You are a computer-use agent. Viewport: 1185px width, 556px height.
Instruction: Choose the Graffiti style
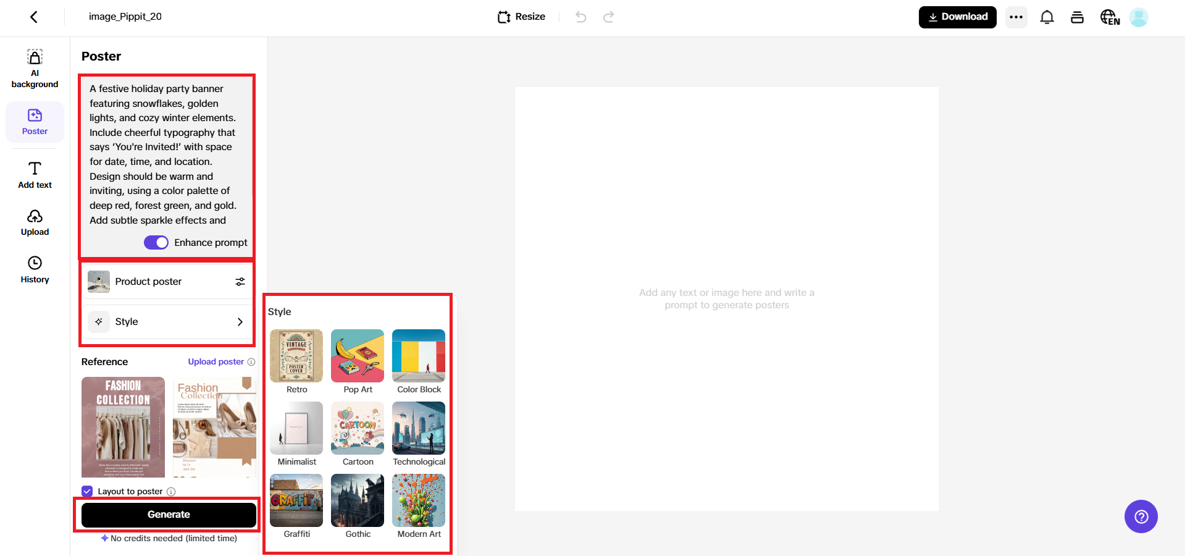click(296, 507)
